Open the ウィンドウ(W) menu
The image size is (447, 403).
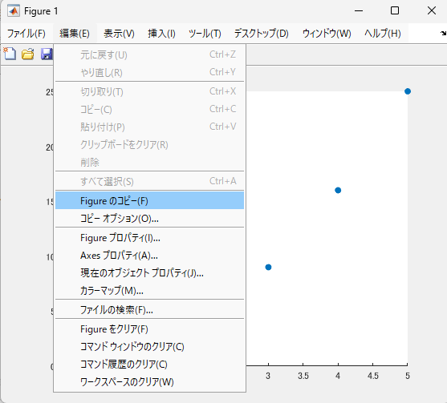point(327,34)
